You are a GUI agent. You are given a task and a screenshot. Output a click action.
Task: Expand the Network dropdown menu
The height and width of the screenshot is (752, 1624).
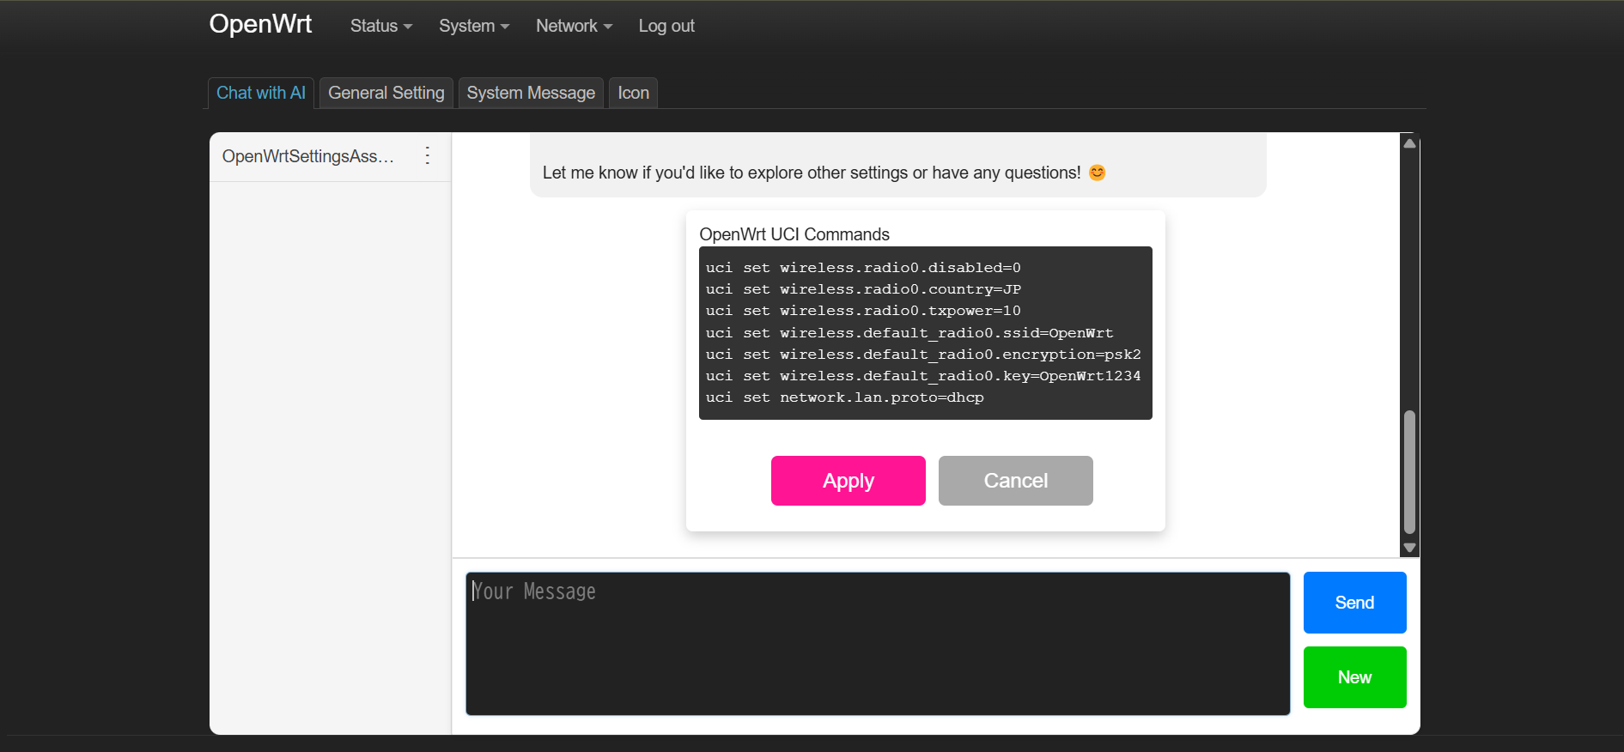click(x=574, y=26)
